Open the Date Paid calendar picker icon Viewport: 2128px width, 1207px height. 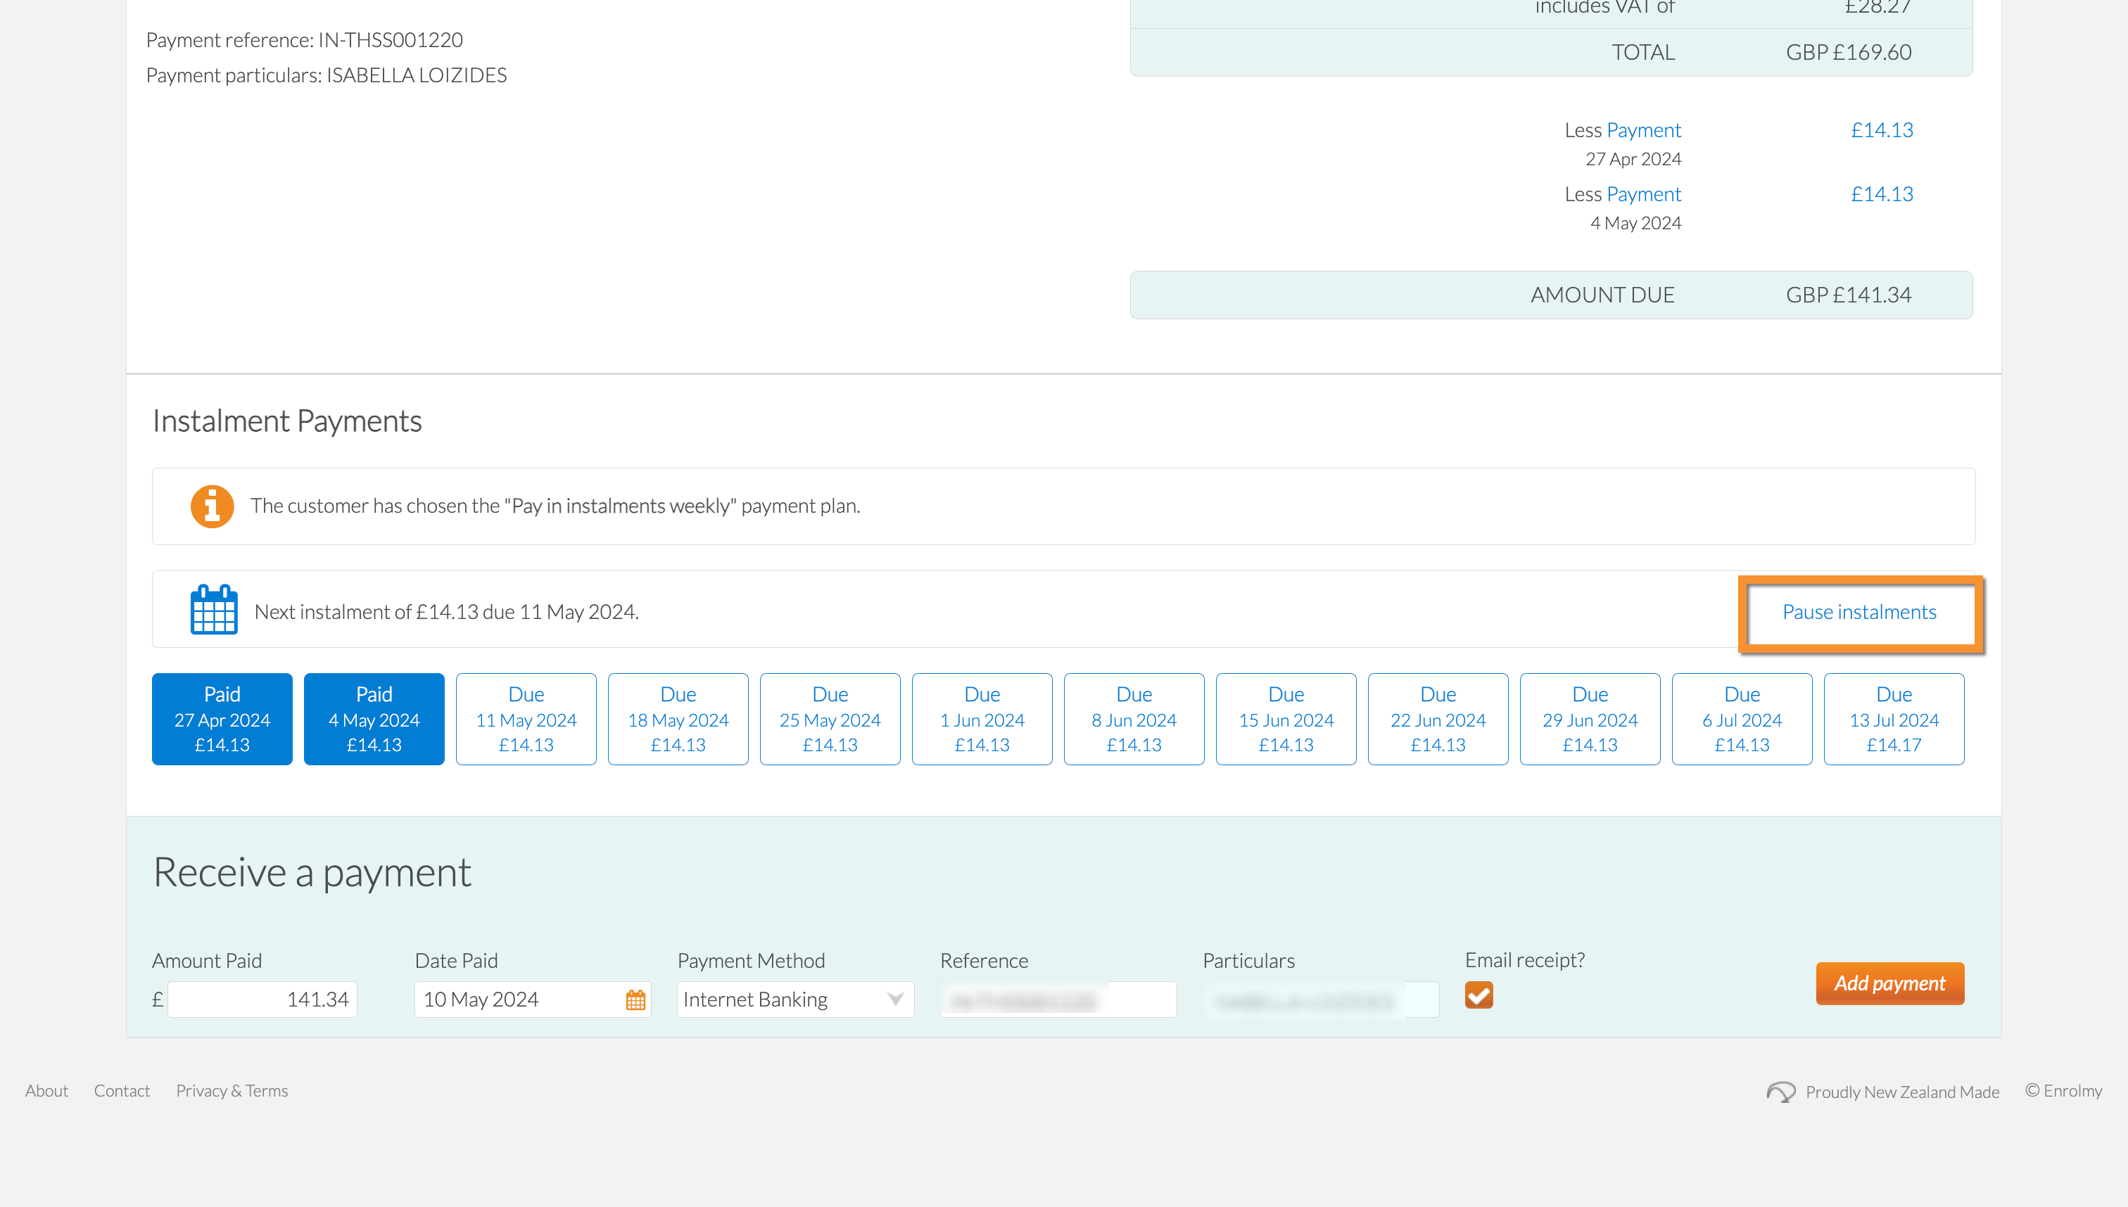[x=635, y=1000]
